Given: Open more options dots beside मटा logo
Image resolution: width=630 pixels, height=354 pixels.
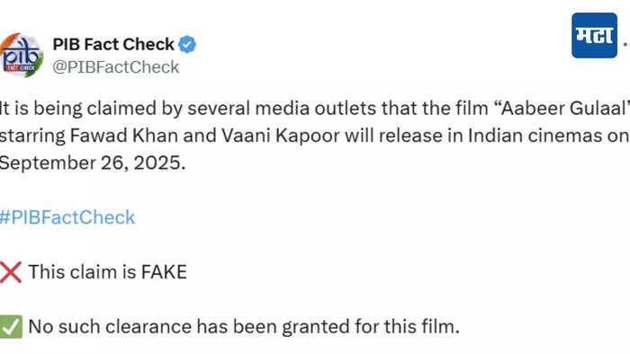Looking at the screenshot, I should click(x=626, y=43).
